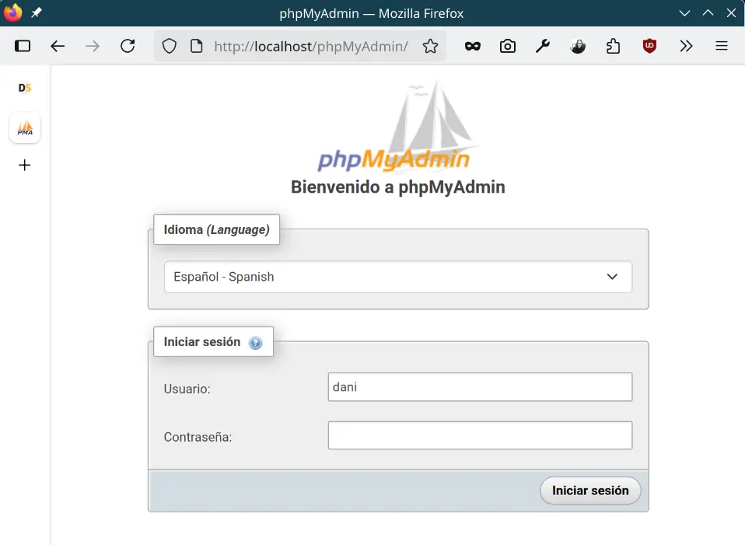The width and height of the screenshot is (745, 545).
Task: Click the shield tracking protection icon
Action: [x=170, y=46]
